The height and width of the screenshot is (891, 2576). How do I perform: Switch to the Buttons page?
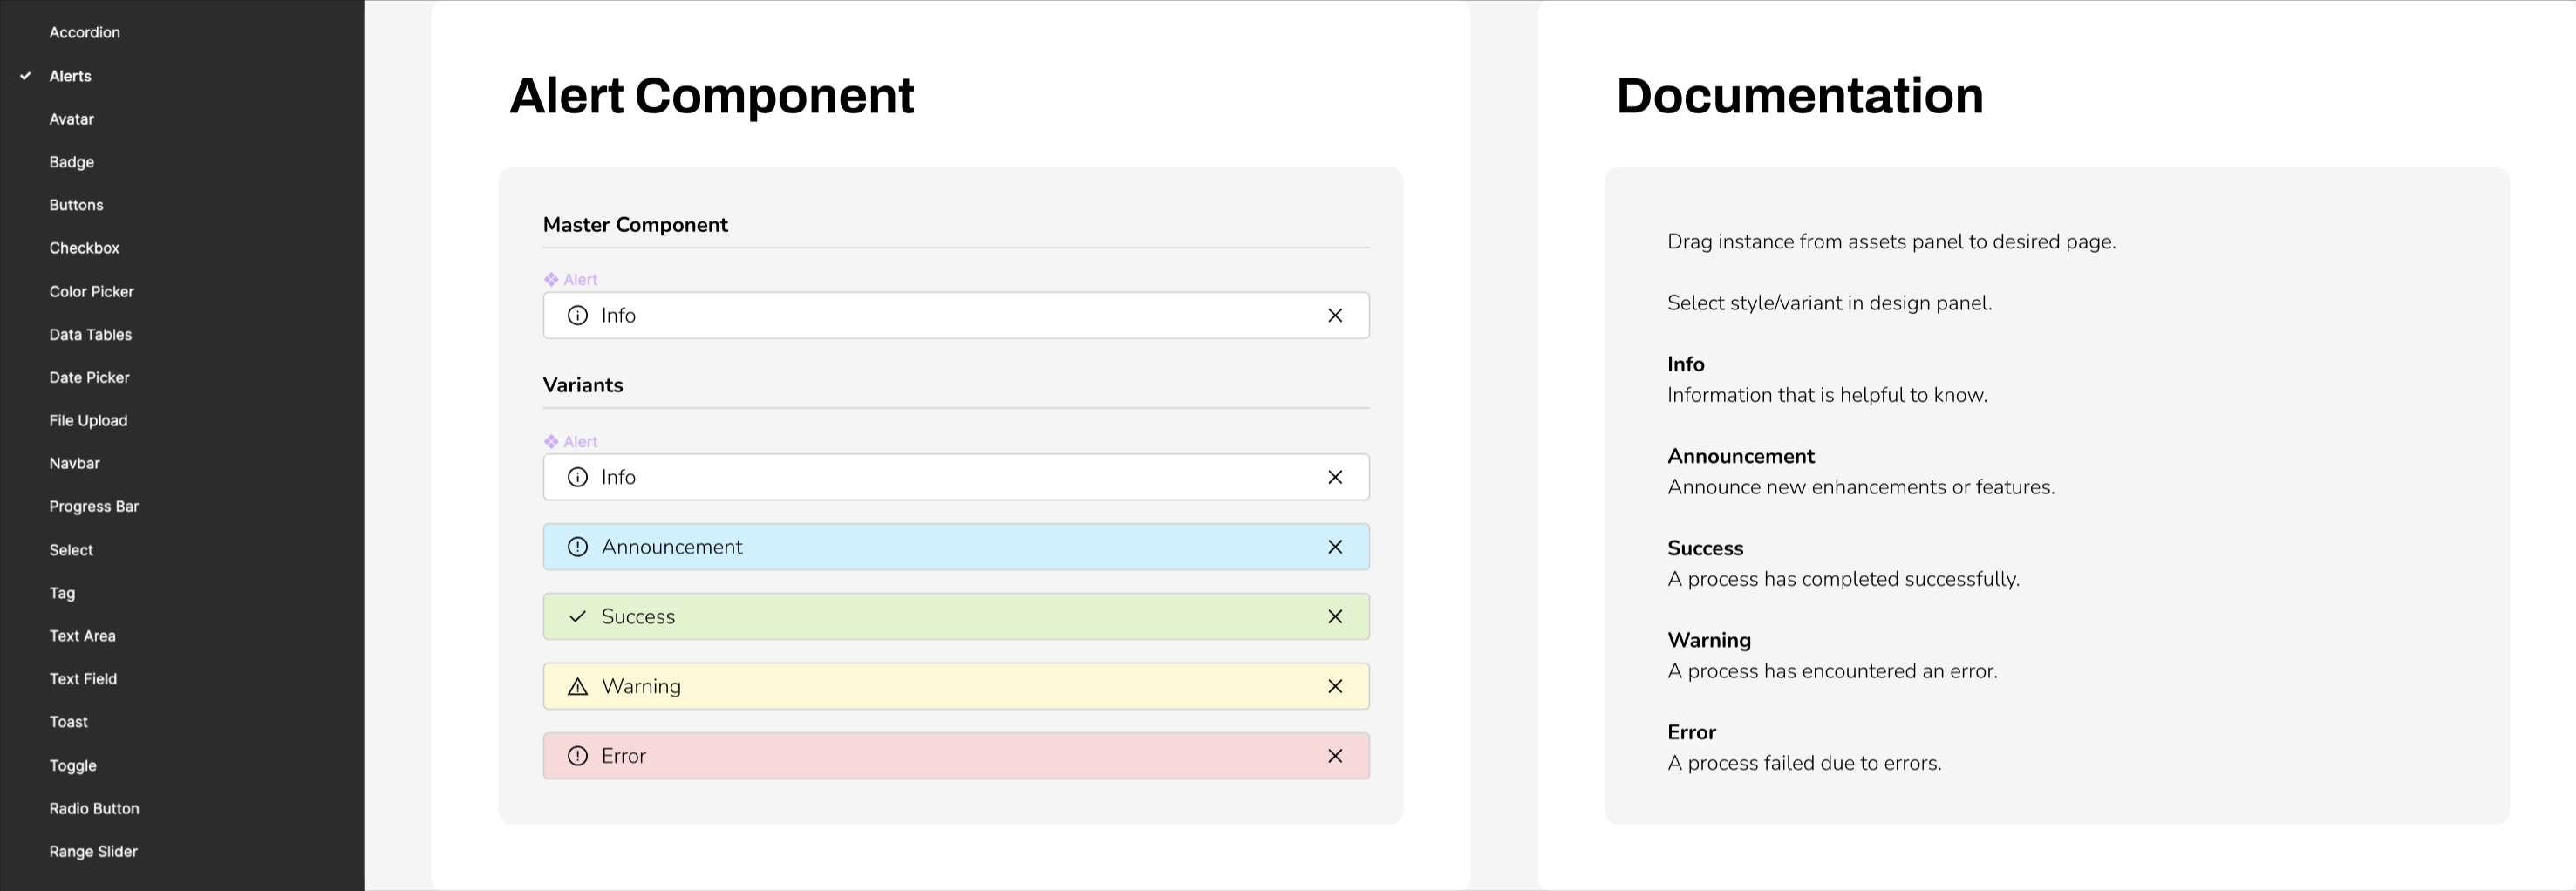click(76, 205)
